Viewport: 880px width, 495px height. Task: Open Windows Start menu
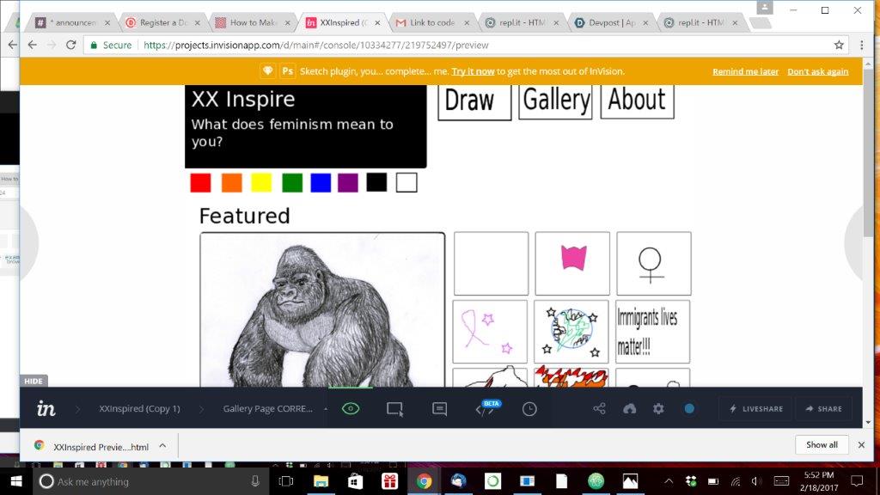click(x=16, y=481)
